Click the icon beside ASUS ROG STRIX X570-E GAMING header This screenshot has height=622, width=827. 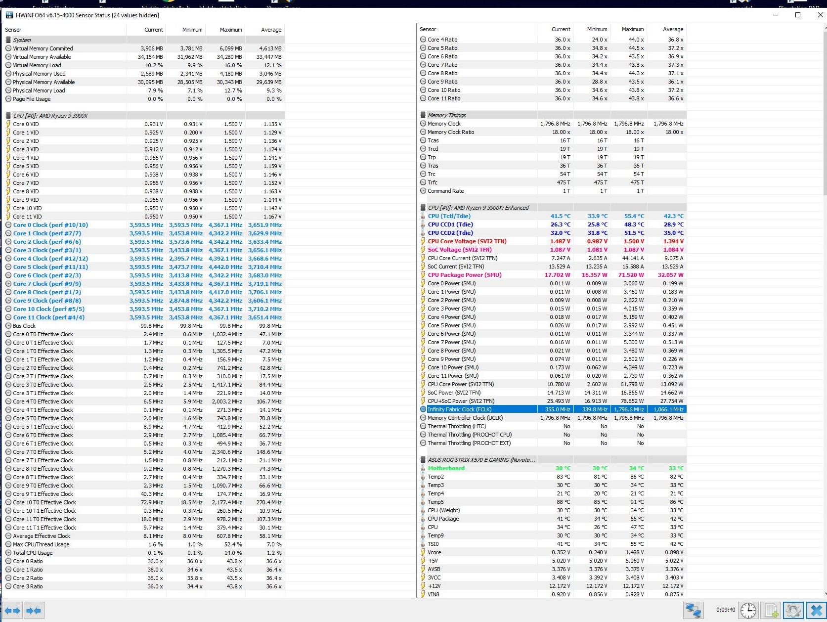(x=423, y=460)
